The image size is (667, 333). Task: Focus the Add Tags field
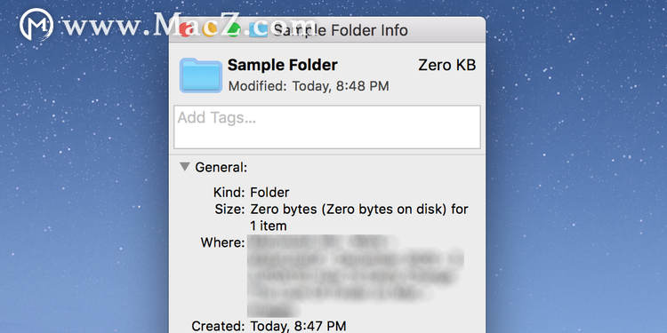click(x=327, y=127)
